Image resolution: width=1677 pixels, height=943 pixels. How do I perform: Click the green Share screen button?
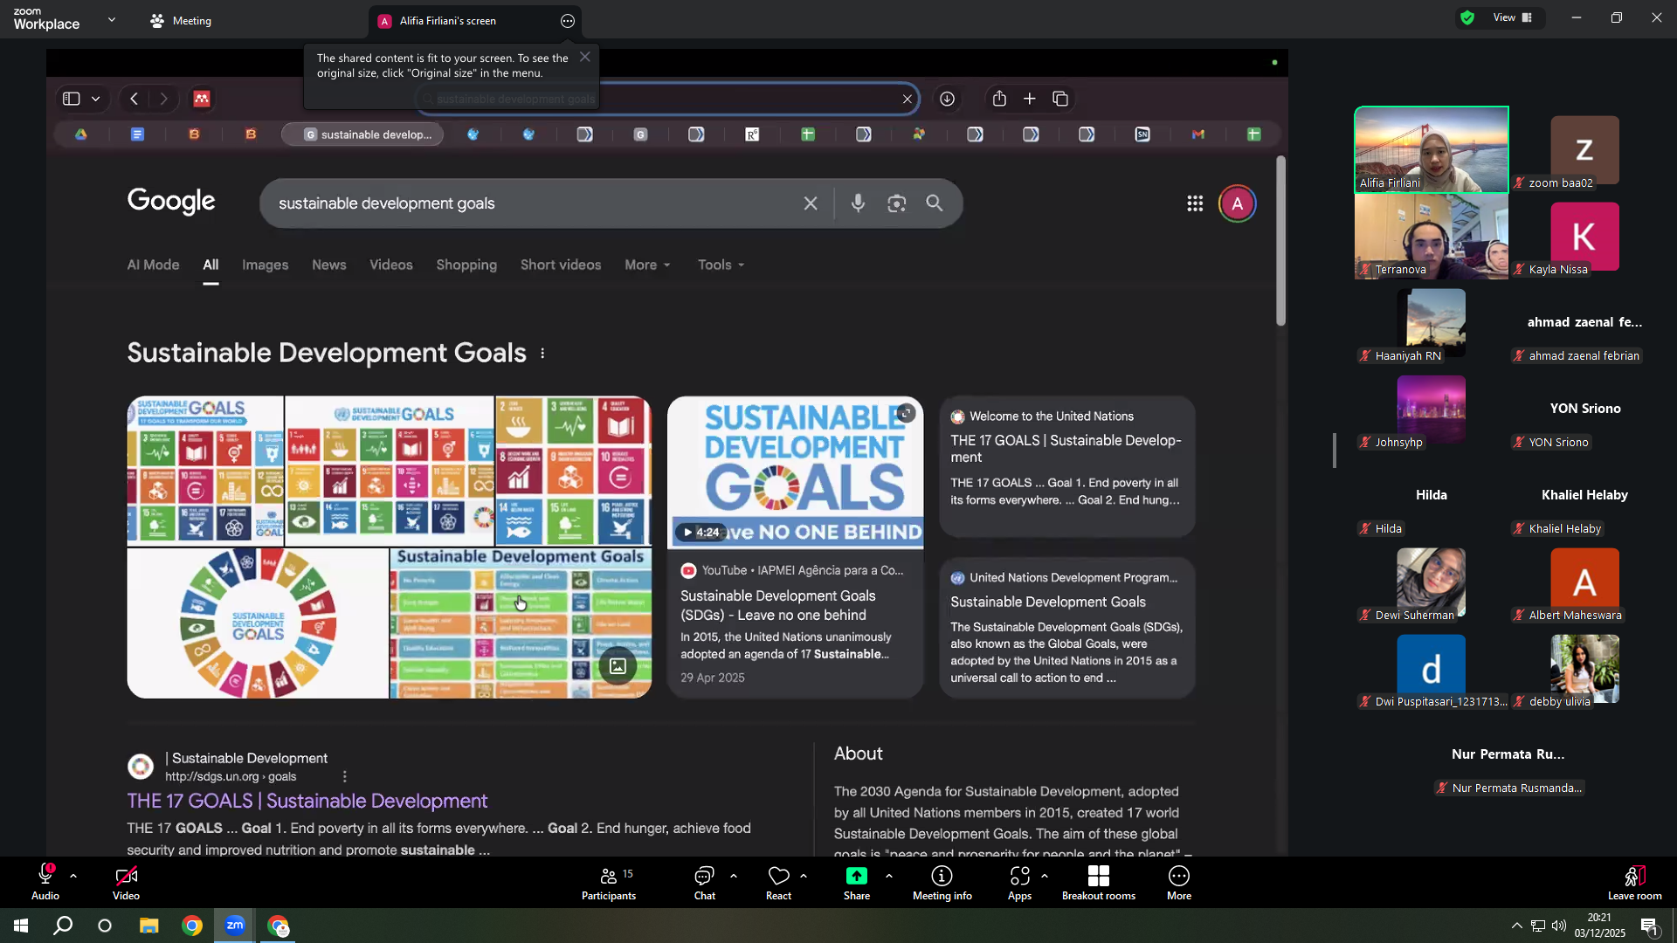point(857,882)
